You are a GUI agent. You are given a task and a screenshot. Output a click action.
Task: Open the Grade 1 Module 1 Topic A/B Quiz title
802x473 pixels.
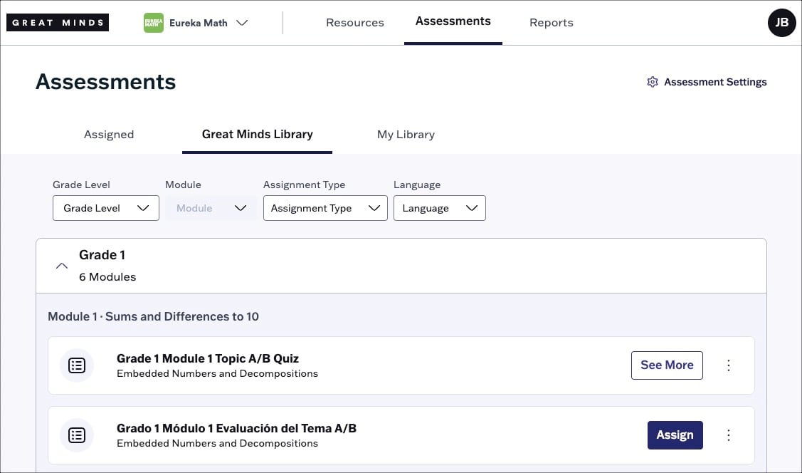[208, 358]
